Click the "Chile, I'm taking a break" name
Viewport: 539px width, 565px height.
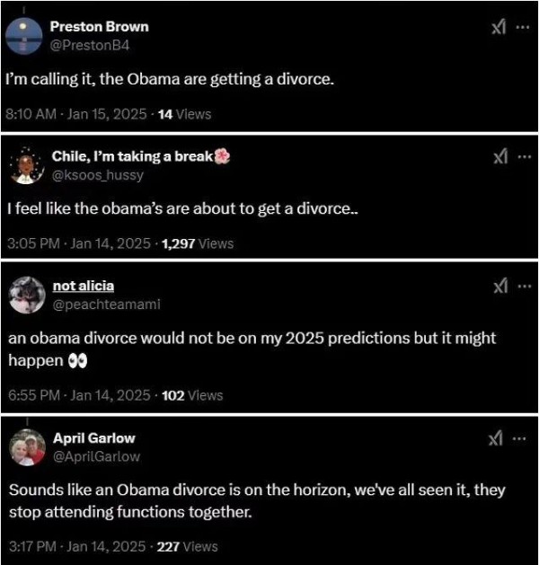tap(133, 156)
